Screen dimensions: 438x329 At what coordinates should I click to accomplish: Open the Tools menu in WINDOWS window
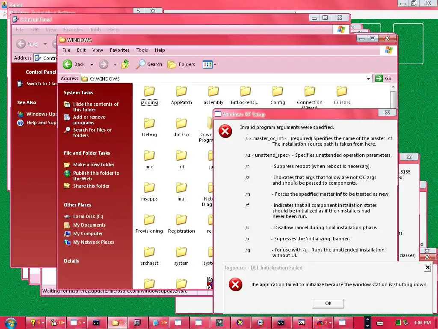[142, 50]
